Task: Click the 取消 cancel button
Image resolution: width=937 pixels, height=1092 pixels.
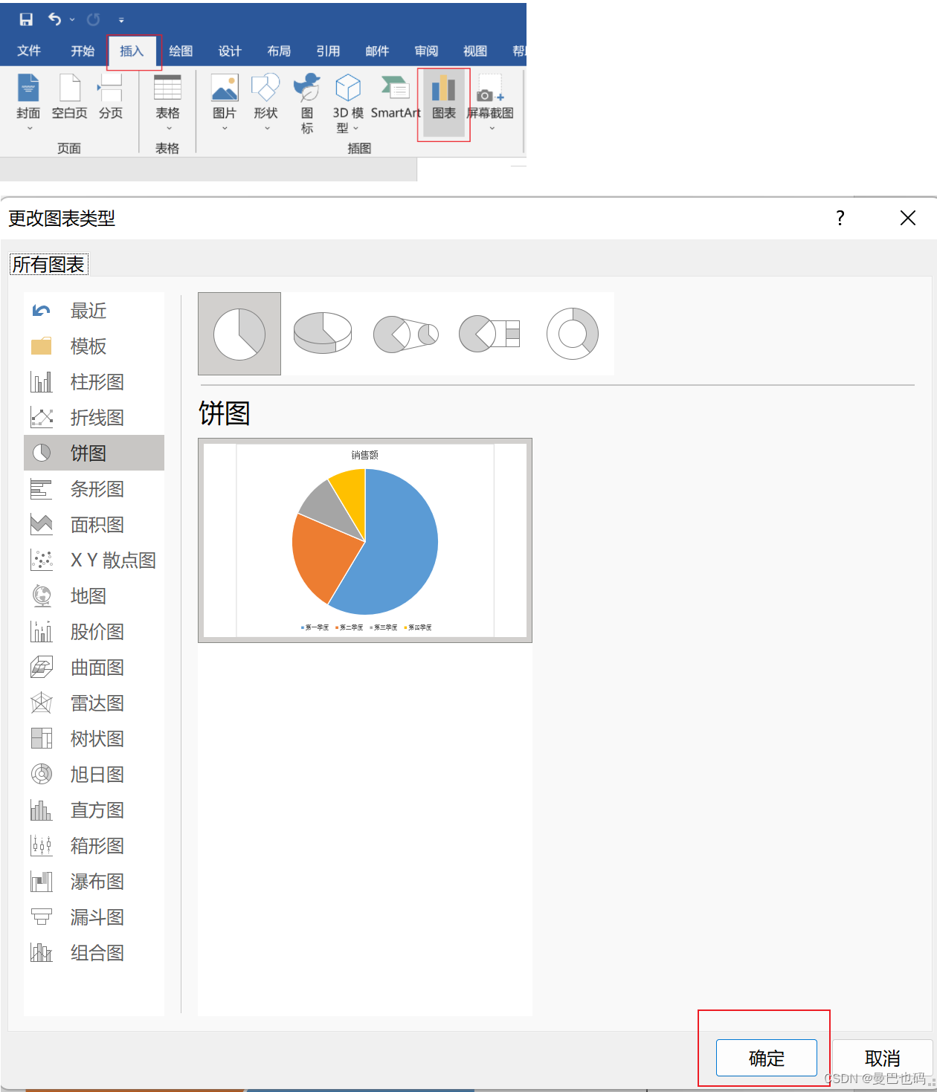Action: (x=883, y=1057)
